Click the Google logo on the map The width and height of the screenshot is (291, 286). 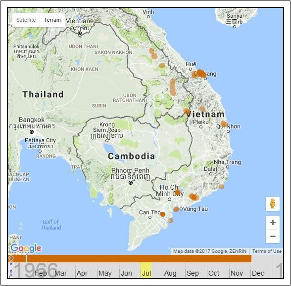coord(26,248)
